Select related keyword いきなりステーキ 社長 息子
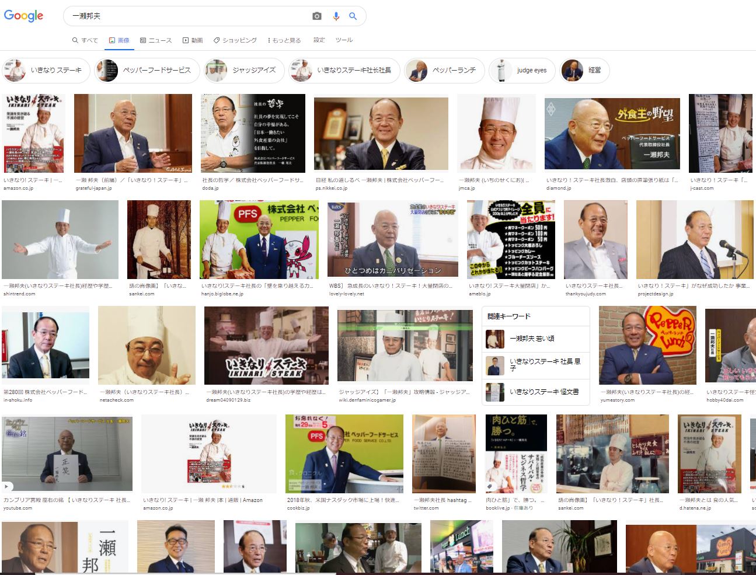Image resolution: width=756 pixels, height=575 pixels. pyautogui.click(x=536, y=365)
